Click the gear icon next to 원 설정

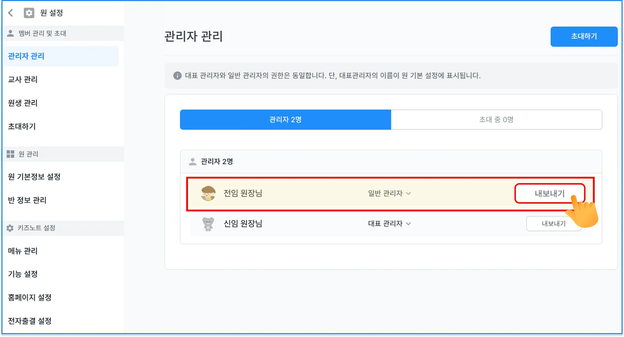(29, 13)
